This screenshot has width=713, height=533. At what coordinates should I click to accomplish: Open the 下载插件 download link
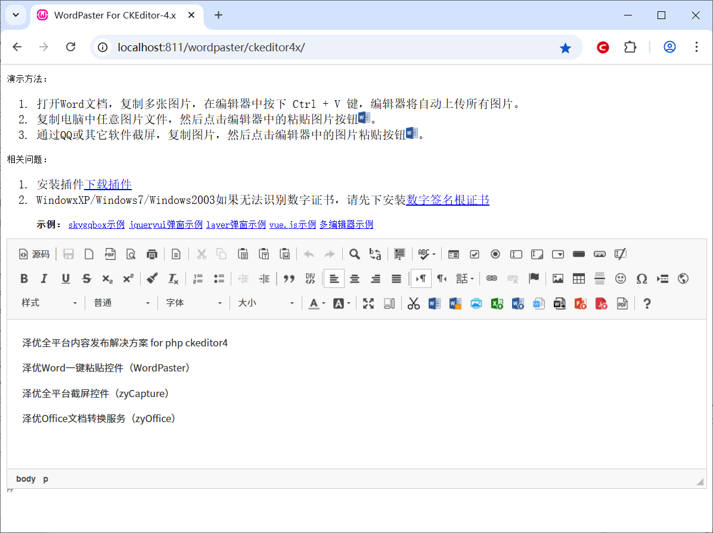pos(108,184)
